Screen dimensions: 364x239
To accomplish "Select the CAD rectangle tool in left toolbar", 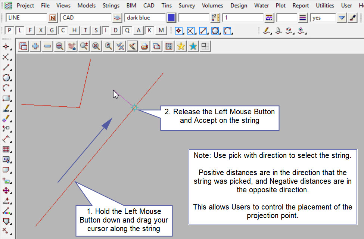I will pos(6,98).
